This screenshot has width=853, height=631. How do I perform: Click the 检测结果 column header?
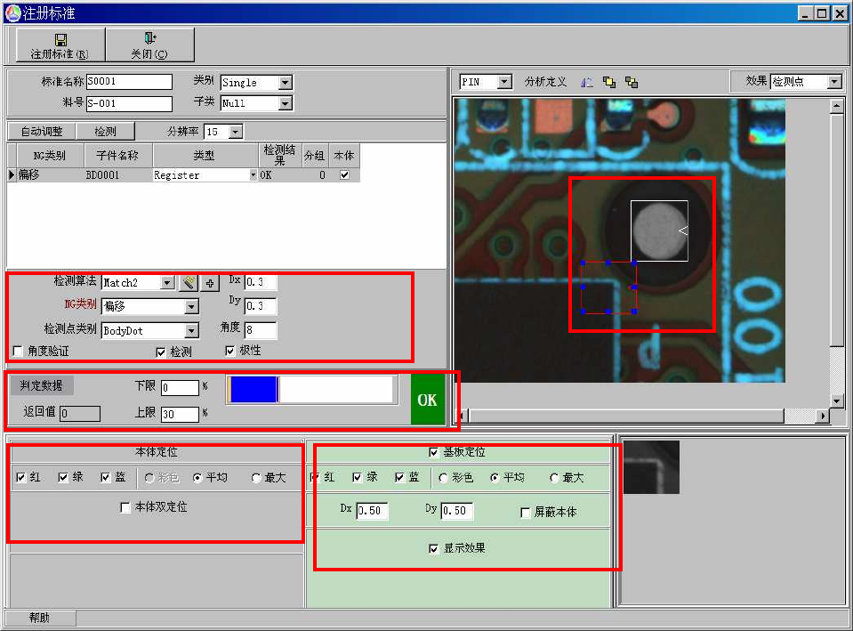coord(279,155)
